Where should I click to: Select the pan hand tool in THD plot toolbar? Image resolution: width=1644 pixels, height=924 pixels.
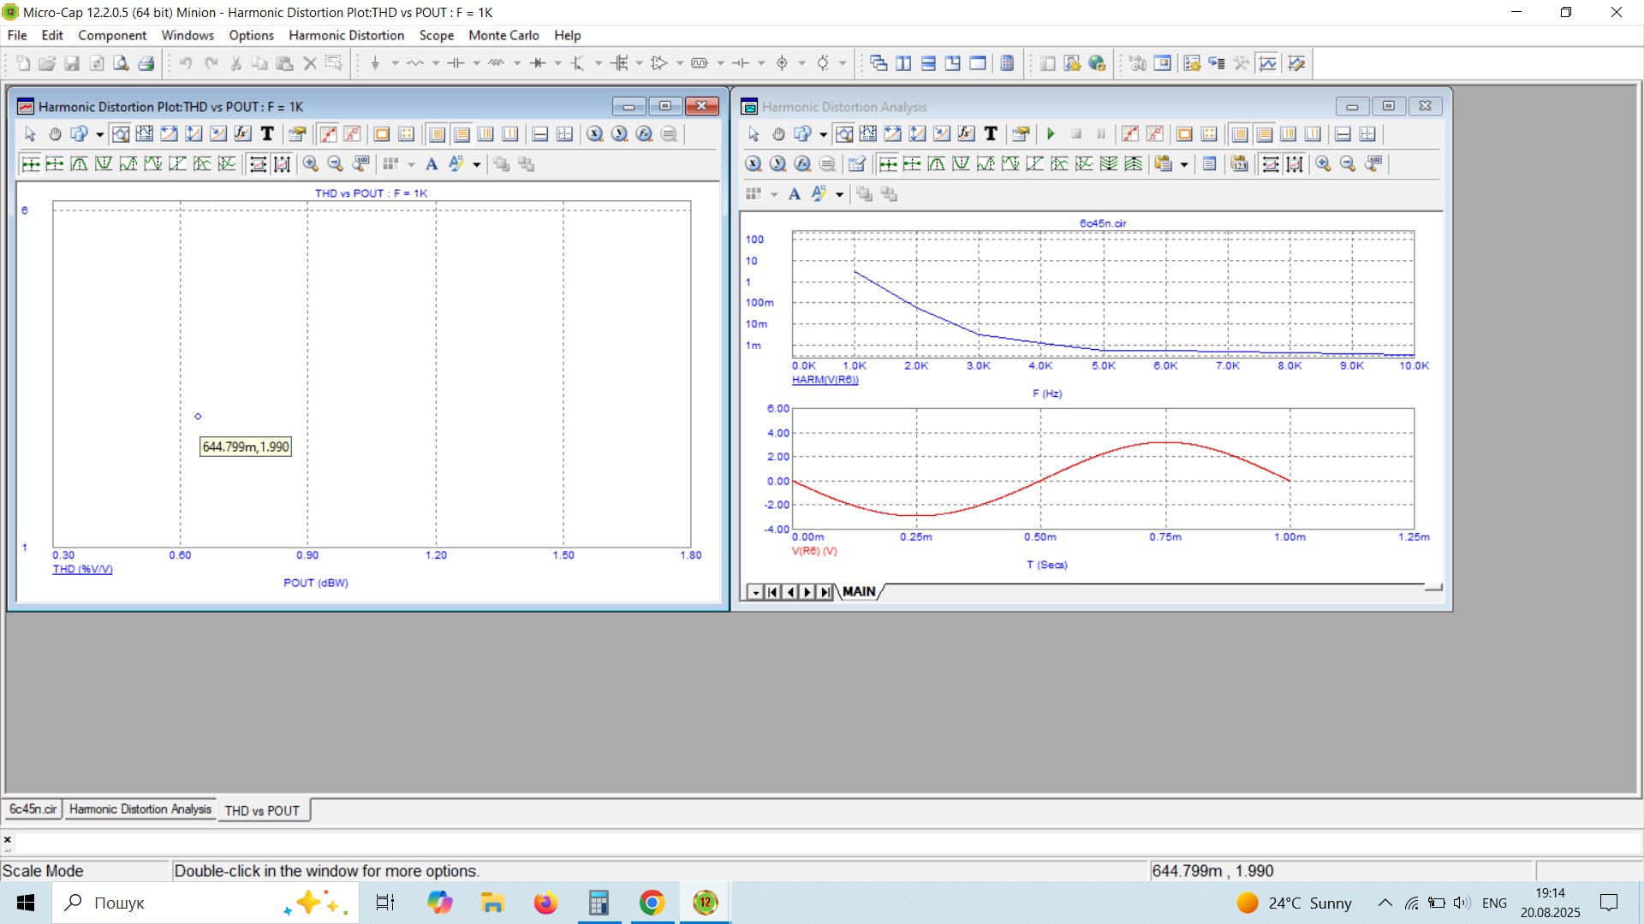(55, 134)
